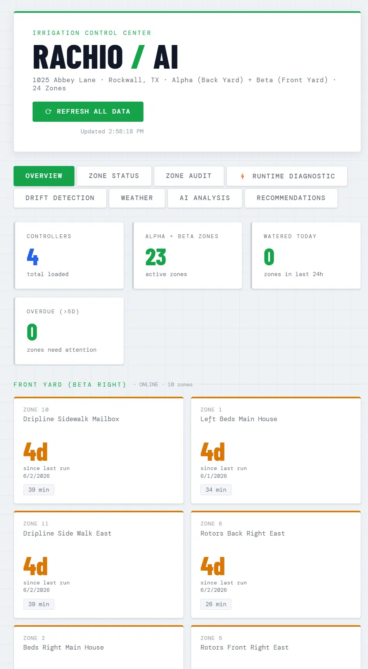Switch to the Overview tab
This screenshot has height=669, width=368.
click(44, 176)
